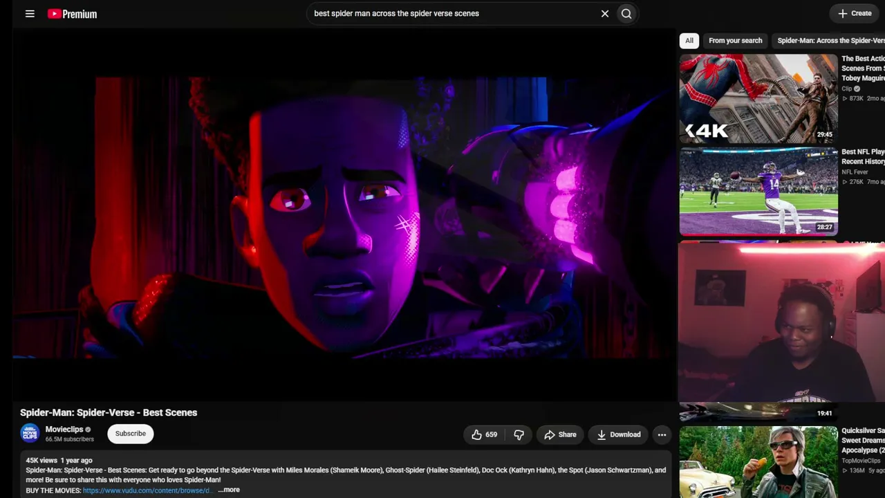Open the Quicksilver video thumbnail
The image size is (885, 498).
pyautogui.click(x=758, y=462)
